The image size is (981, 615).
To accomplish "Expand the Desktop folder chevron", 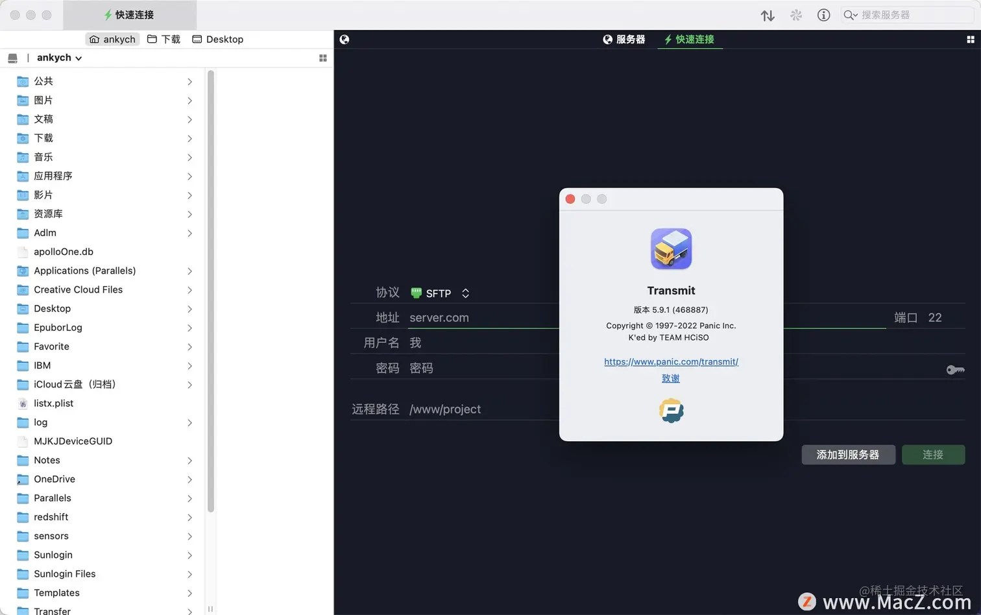I will pyautogui.click(x=189, y=309).
